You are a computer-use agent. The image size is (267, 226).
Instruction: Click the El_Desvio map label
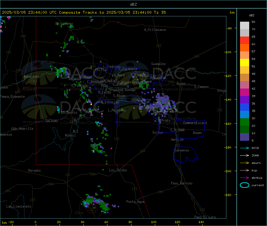[69, 113]
